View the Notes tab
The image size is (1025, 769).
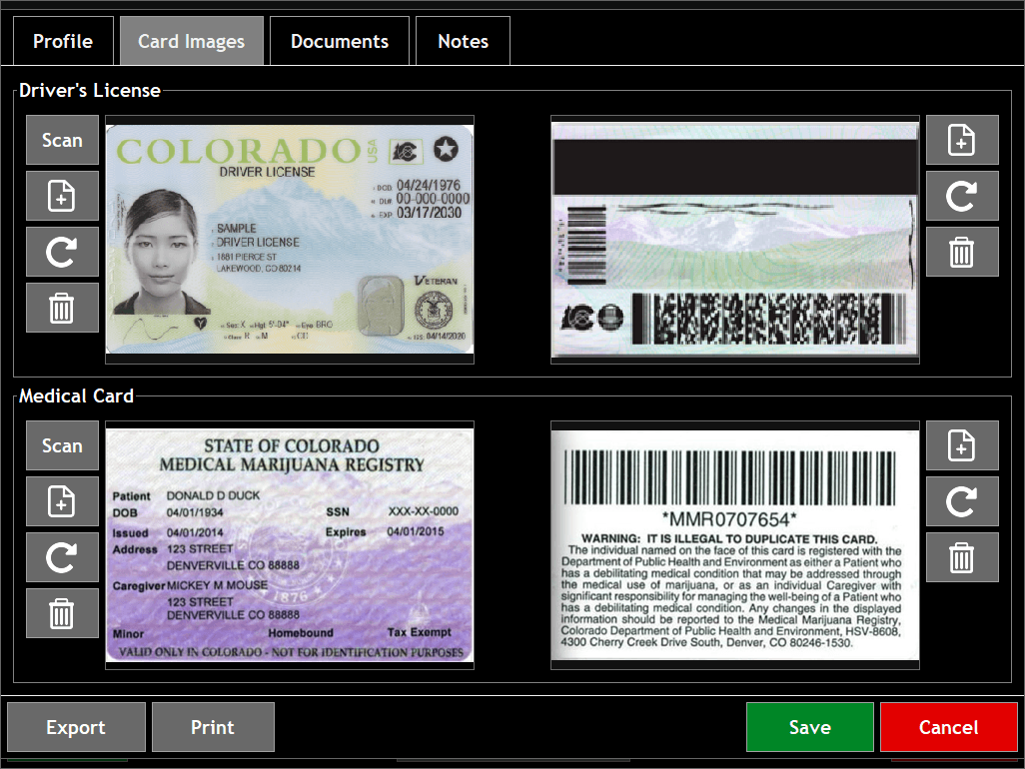[x=462, y=40]
